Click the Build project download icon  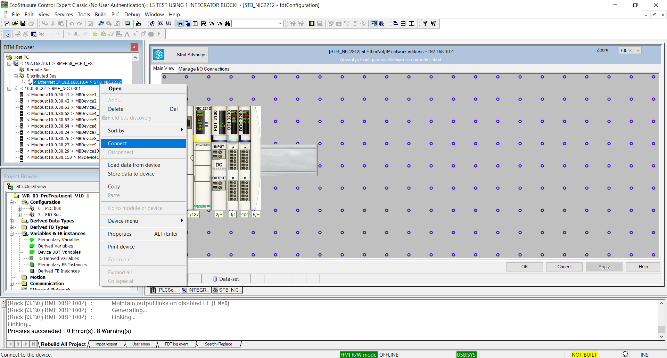(x=153, y=23)
